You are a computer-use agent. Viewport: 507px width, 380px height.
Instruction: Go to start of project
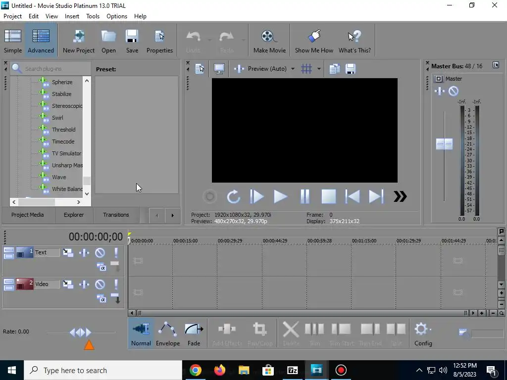point(353,196)
